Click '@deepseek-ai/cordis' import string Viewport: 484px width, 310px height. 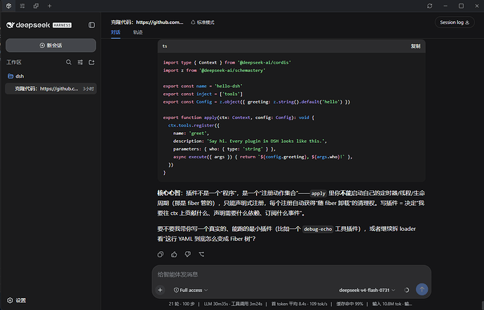(x=264, y=62)
